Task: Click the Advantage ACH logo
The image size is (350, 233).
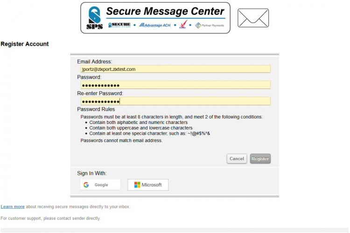Action: 155,25
